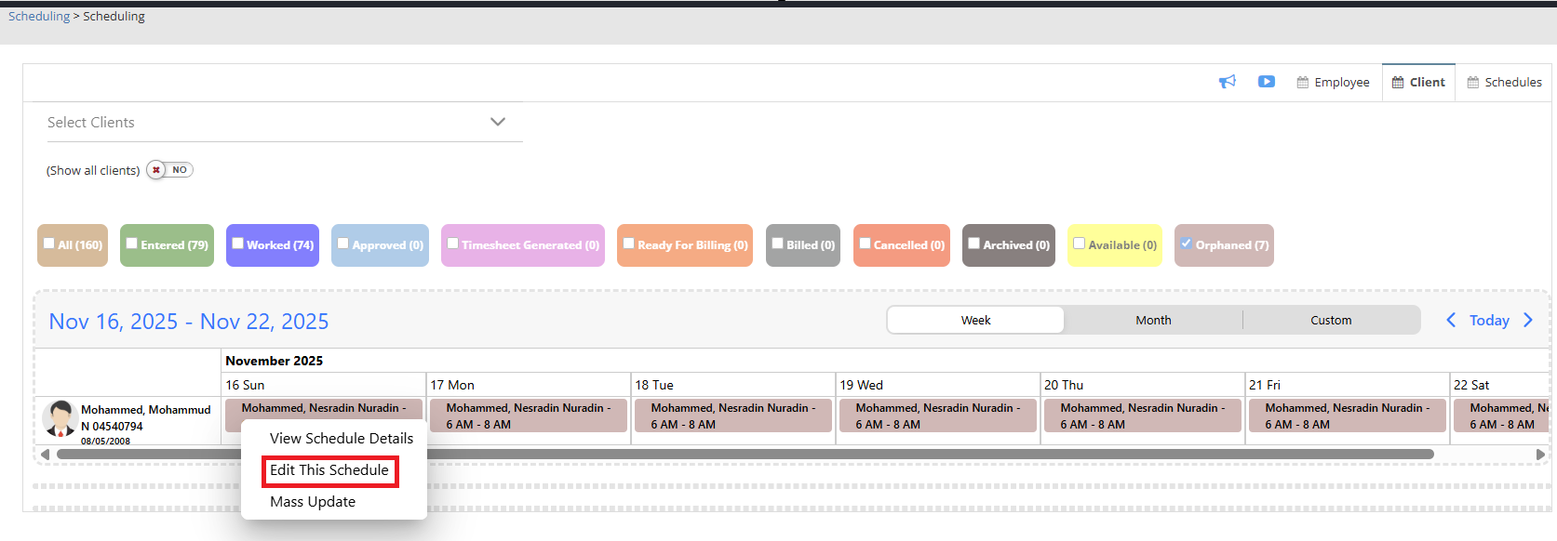Select View Schedule Details menu option
The height and width of the screenshot is (541, 1557).
click(x=341, y=439)
